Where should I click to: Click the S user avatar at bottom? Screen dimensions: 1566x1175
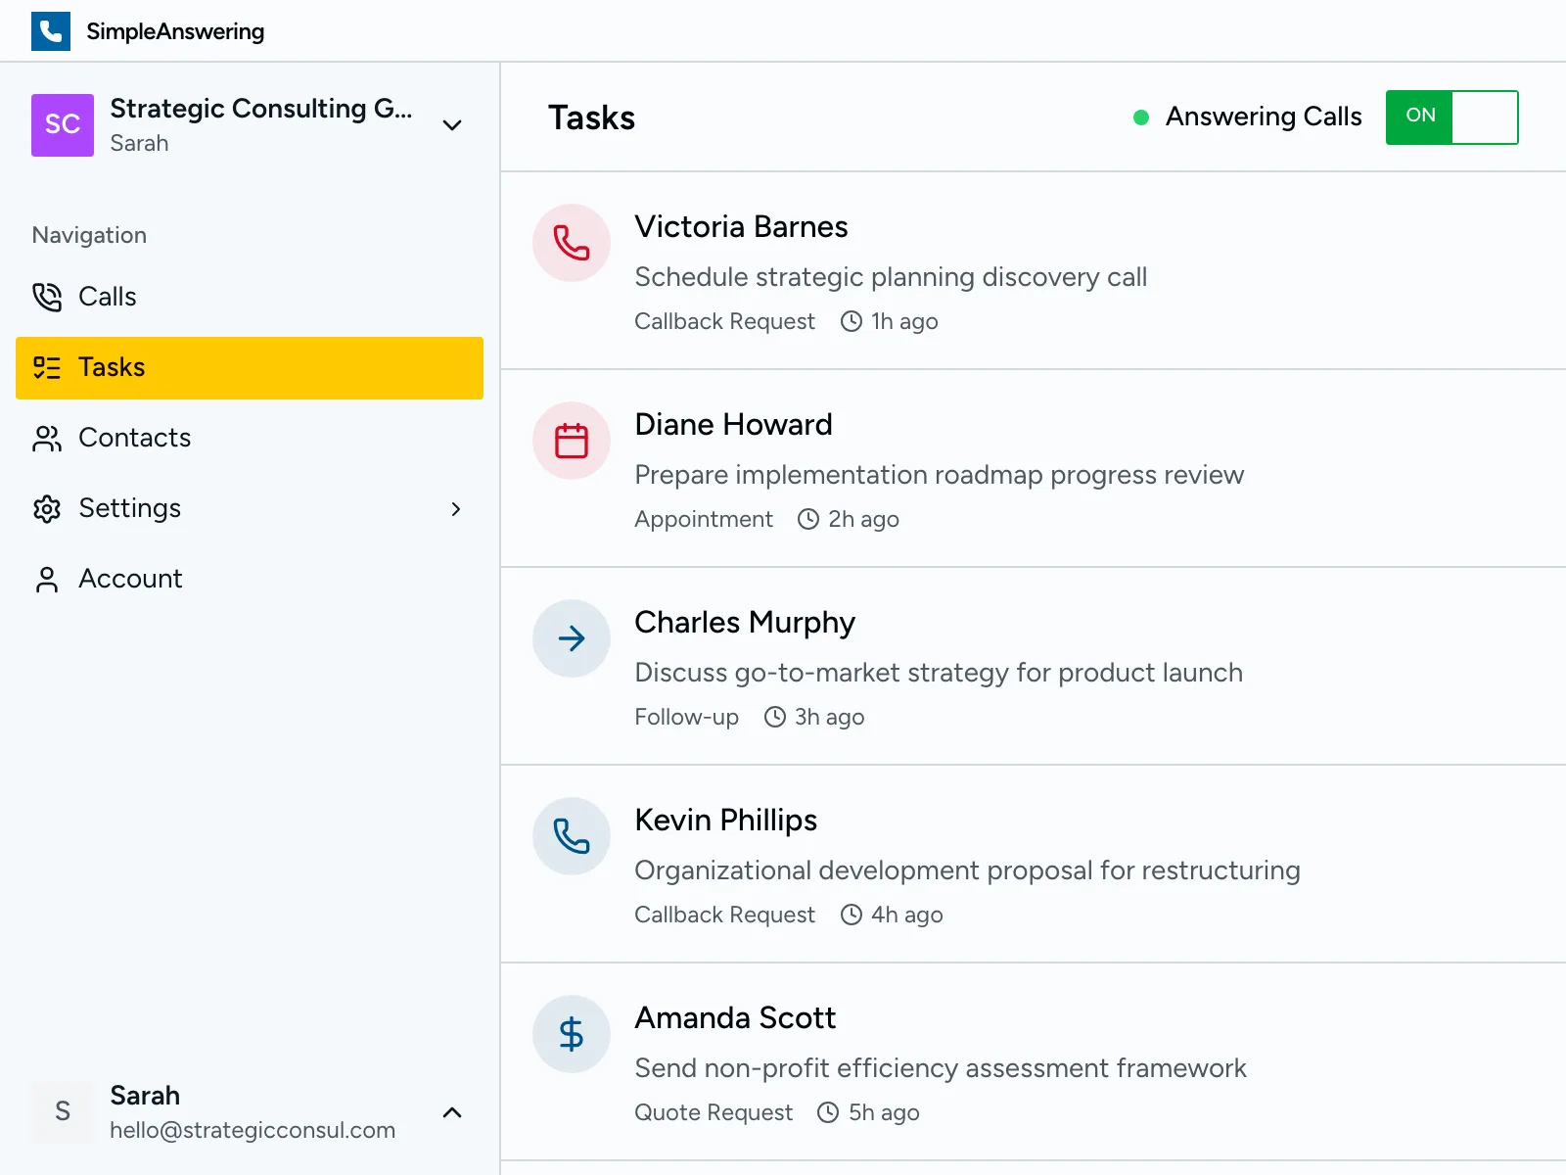(63, 1111)
